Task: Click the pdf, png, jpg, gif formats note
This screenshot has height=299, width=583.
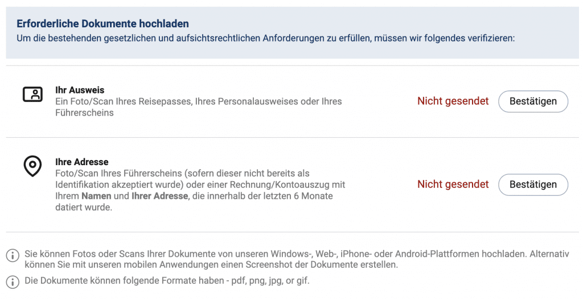Action: click(x=167, y=281)
